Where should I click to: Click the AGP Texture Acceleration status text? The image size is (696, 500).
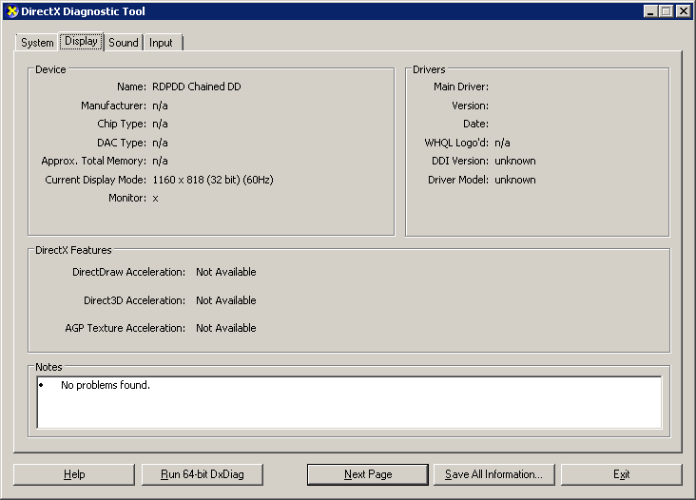225,328
